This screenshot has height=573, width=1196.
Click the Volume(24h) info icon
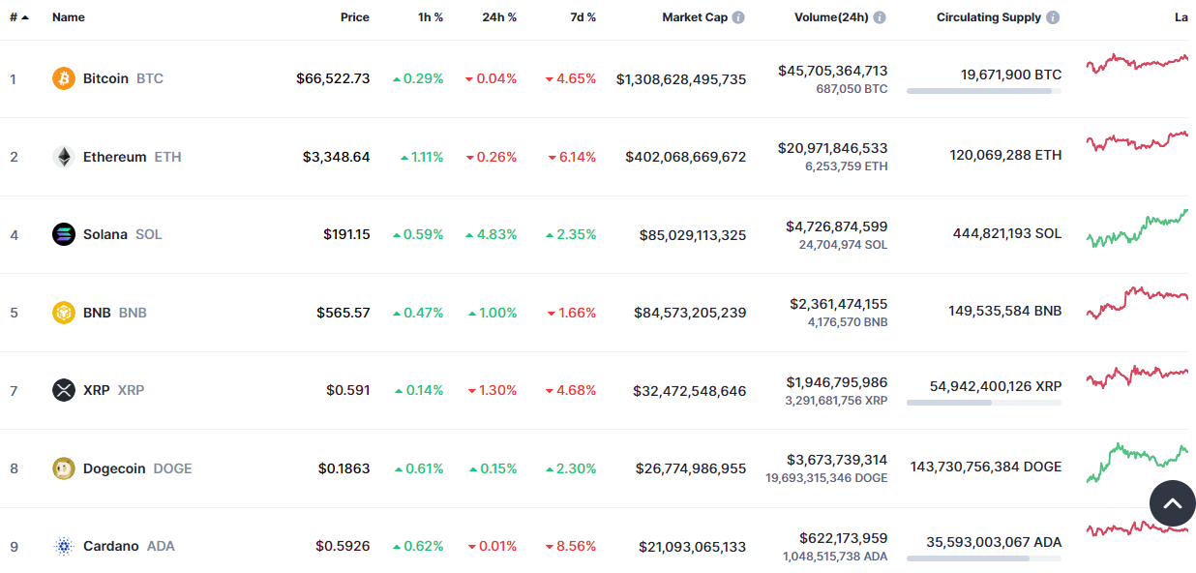click(879, 17)
